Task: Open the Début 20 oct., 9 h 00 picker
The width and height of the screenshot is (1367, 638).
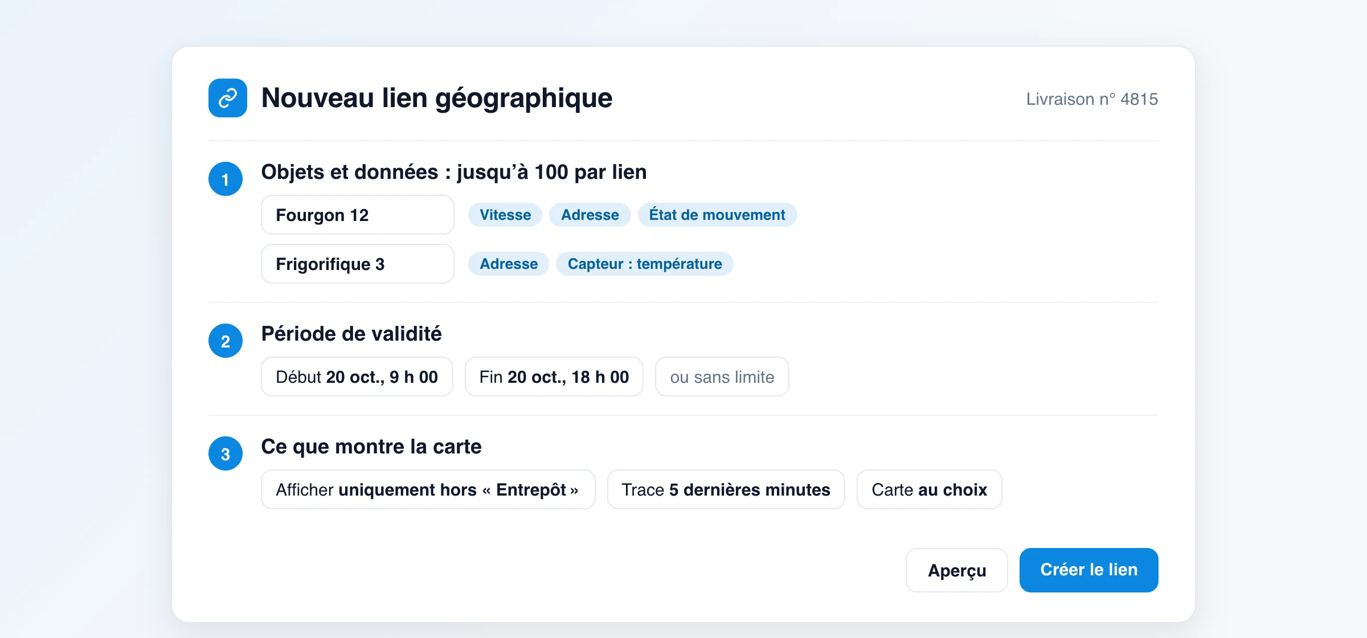Action: pos(357,377)
